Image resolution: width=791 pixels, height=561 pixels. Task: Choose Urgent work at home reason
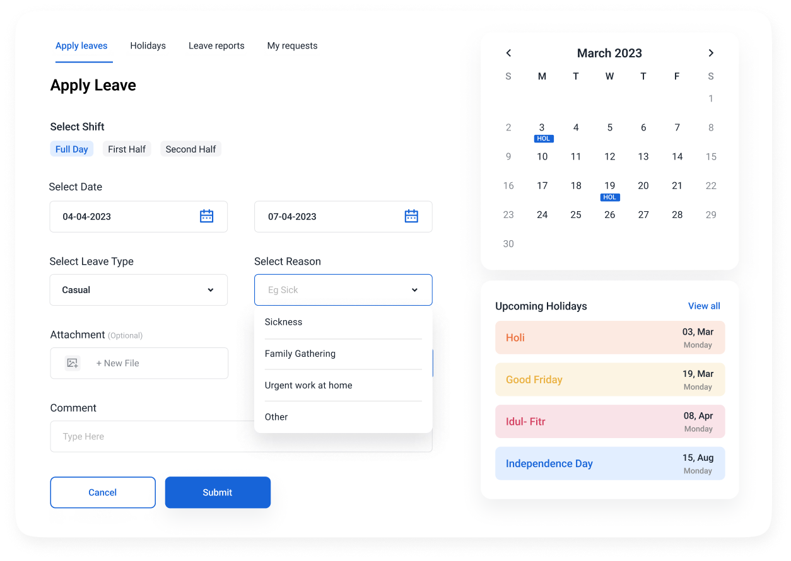(x=343, y=385)
